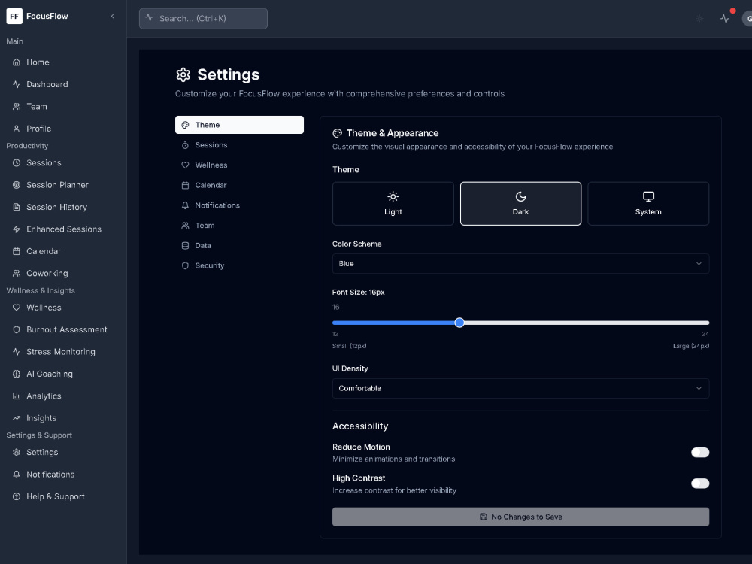This screenshot has width=752, height=564.
Task: Click the sidebar Settings gear icon
Action: 17,452
